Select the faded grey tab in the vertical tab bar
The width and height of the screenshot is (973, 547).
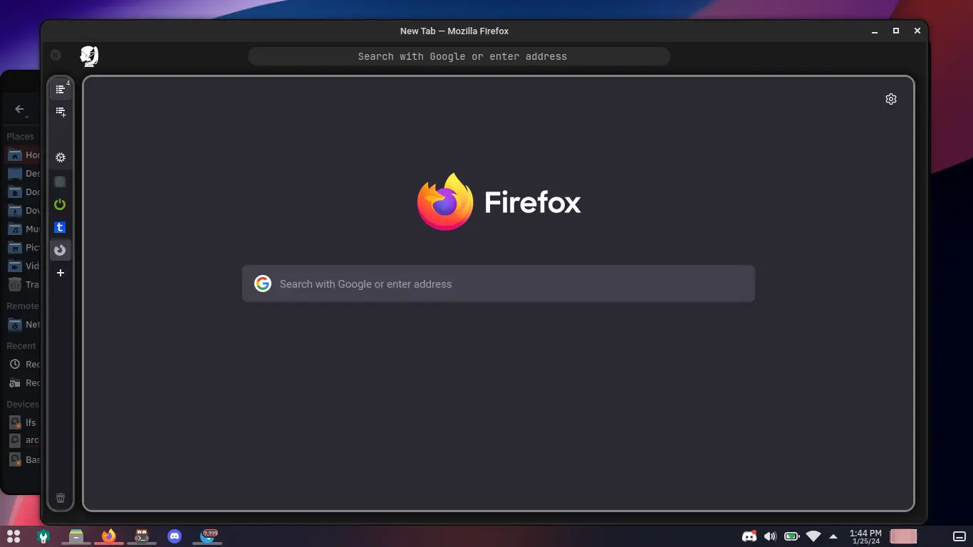[x=61, y=182]
